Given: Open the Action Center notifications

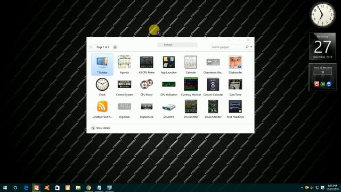Looking at the screenshot, I should (322, 188).
